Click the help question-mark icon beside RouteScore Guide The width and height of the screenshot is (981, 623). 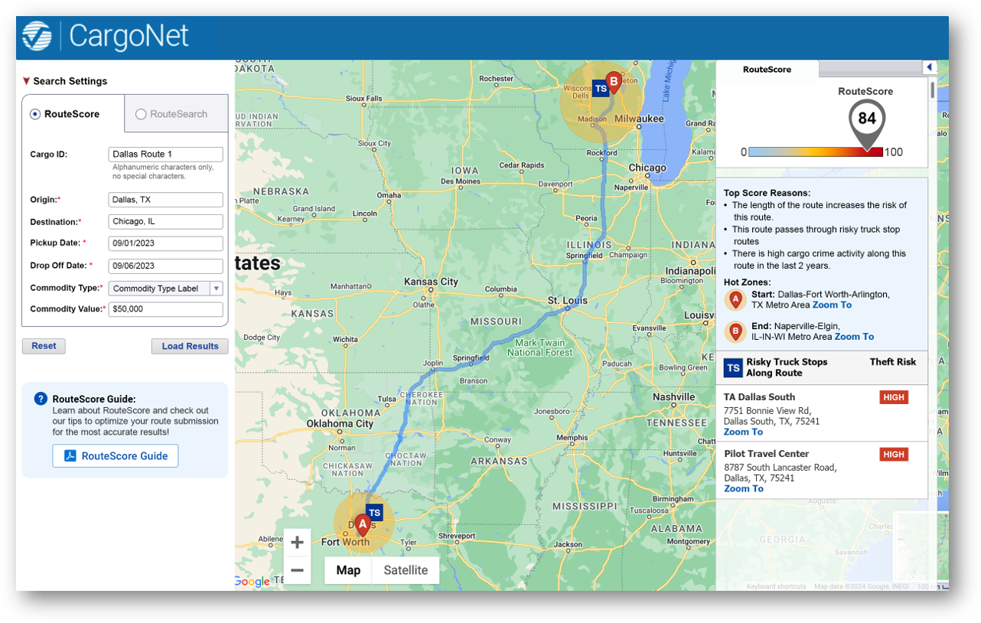[x=41, y=398]
